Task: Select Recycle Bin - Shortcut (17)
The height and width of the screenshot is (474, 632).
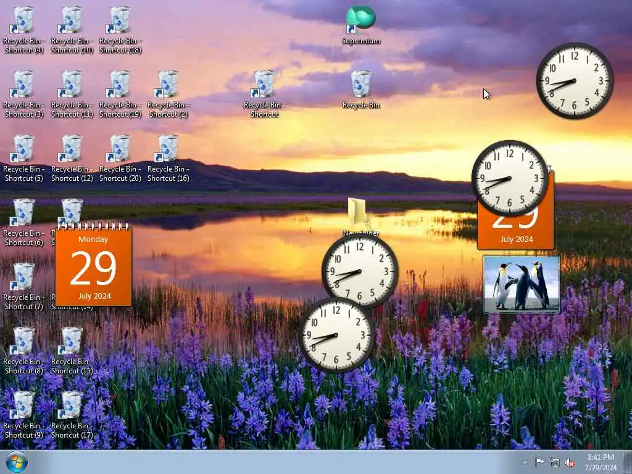Action: [x=72, y=415]
